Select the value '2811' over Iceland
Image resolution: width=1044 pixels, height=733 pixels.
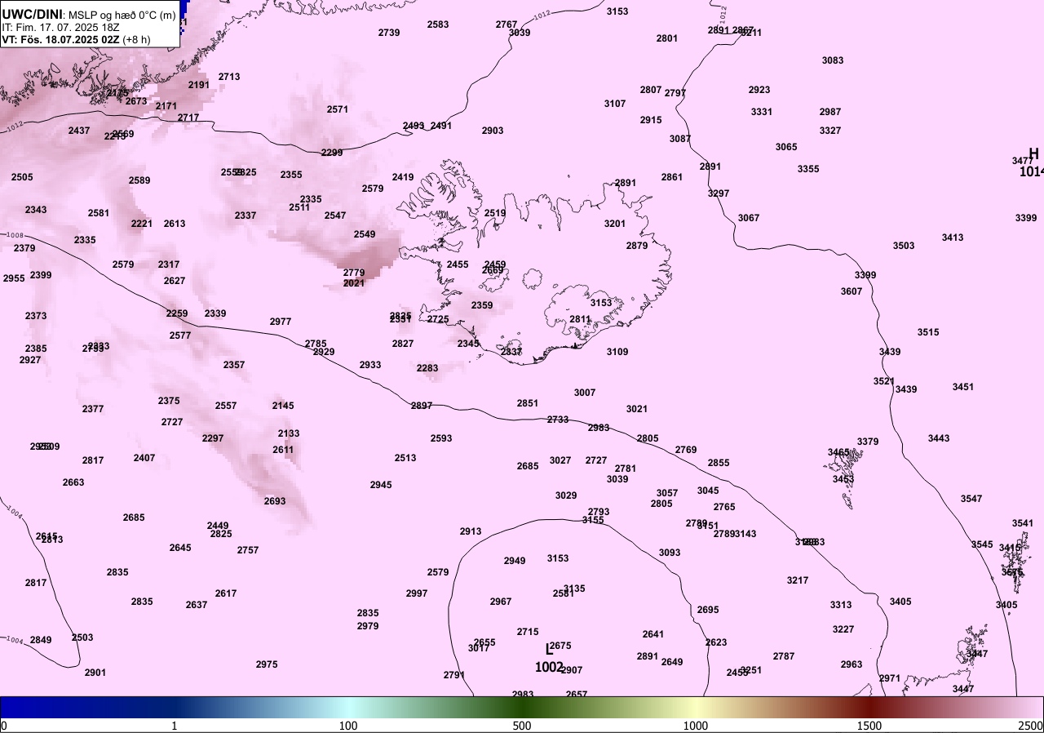coord(580,319)
